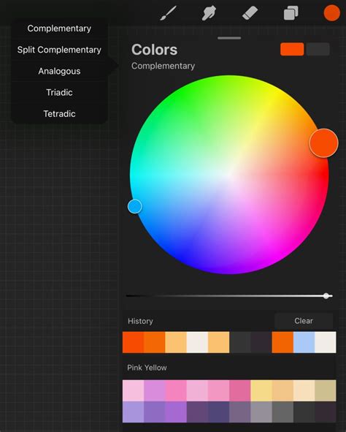Screen dimensions: 346x432
Task: Select the Pink Yellow palette title
Action: click(147, 368)
